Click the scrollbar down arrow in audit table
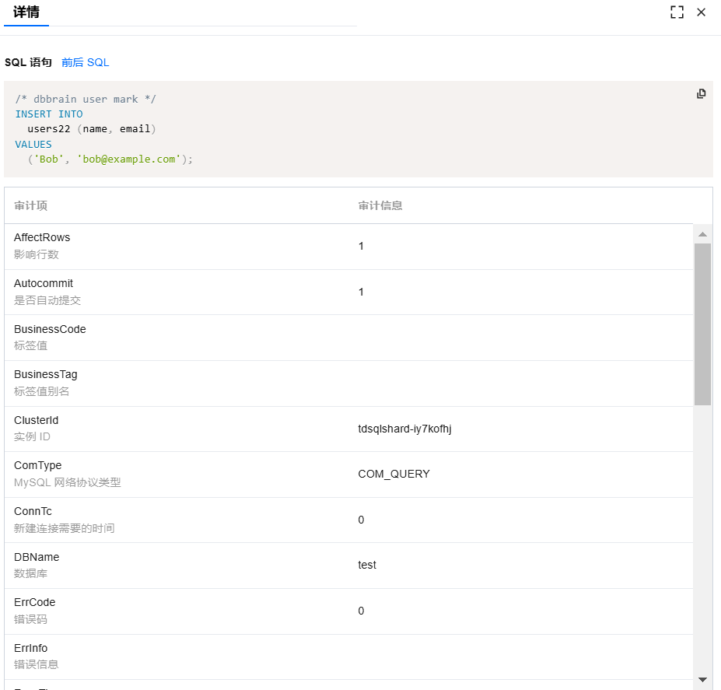The image size is (721, 690). (702, 679)
